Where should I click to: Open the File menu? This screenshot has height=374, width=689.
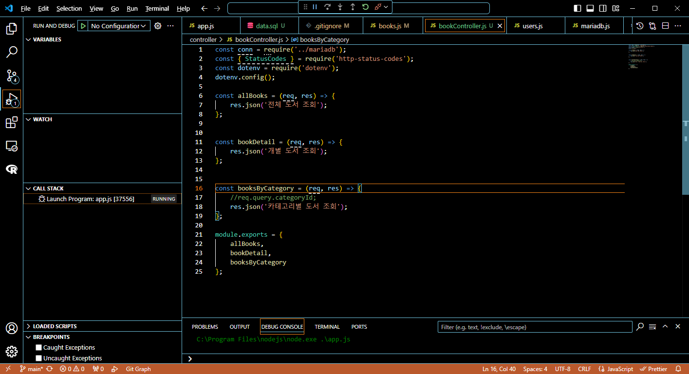26,8
